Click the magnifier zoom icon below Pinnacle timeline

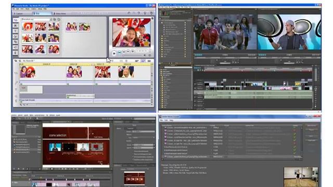click(x=21, y=104)
